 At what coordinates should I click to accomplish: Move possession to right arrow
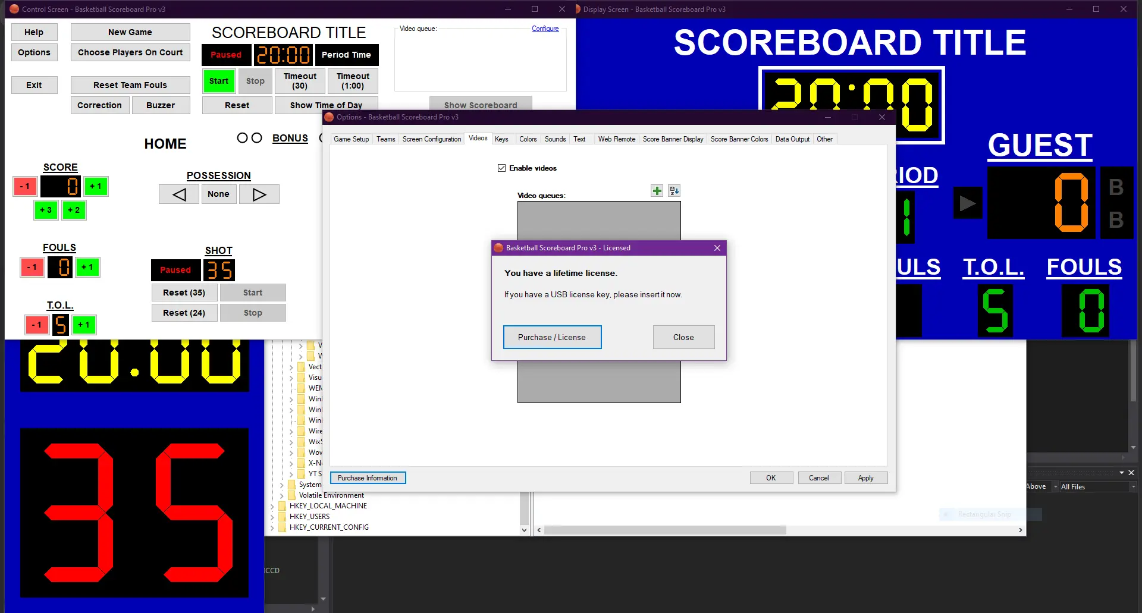click(259, 194)
